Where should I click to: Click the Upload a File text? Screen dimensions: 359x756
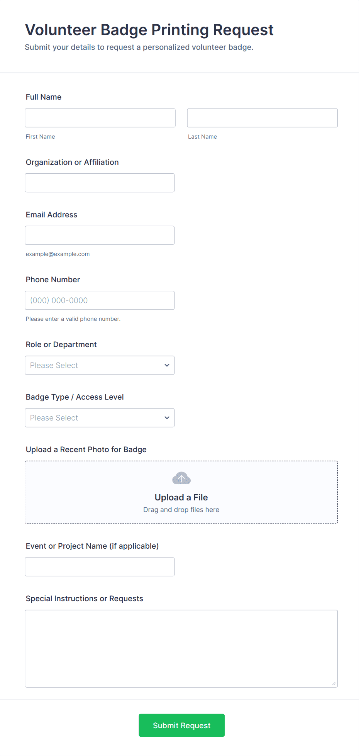coord(181,497)
